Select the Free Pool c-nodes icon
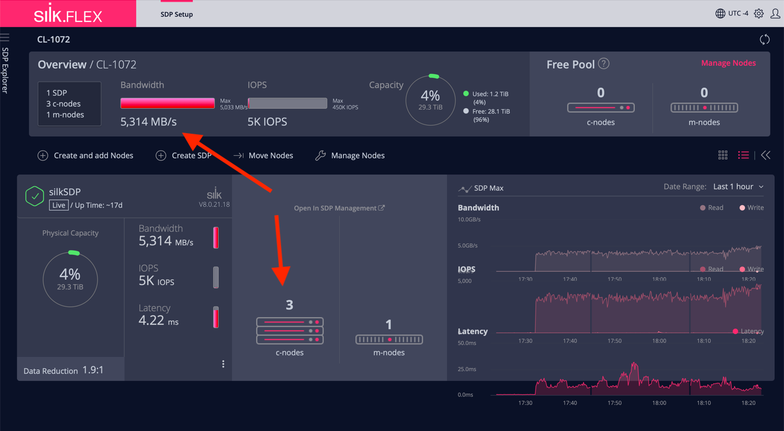 [601, 107]
